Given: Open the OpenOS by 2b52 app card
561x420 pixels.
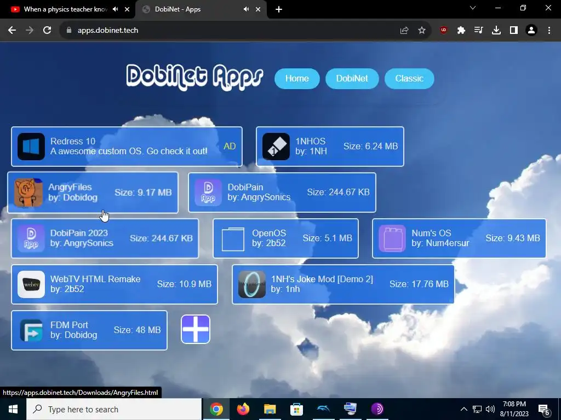Looking at the screenshot, I should click(285, 238).
